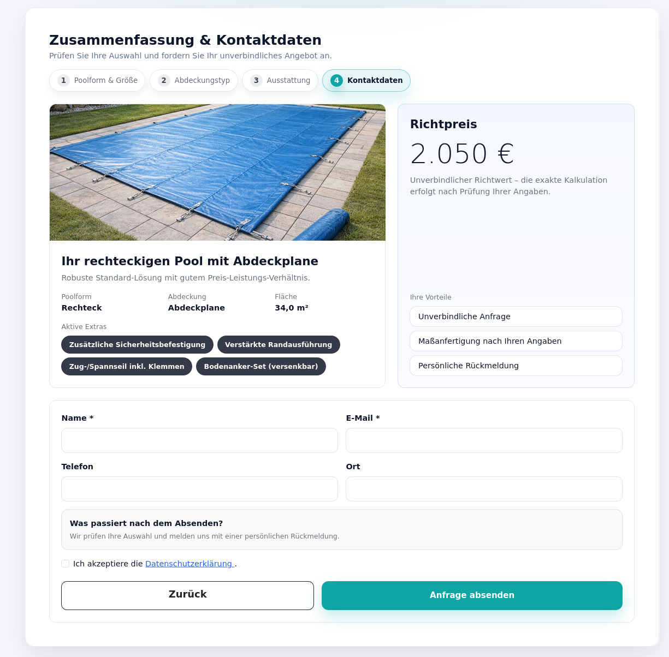The image size is (669, 657).
Task: Accept the Datenschutzerklärung checkbox
Action: point(66,564)
